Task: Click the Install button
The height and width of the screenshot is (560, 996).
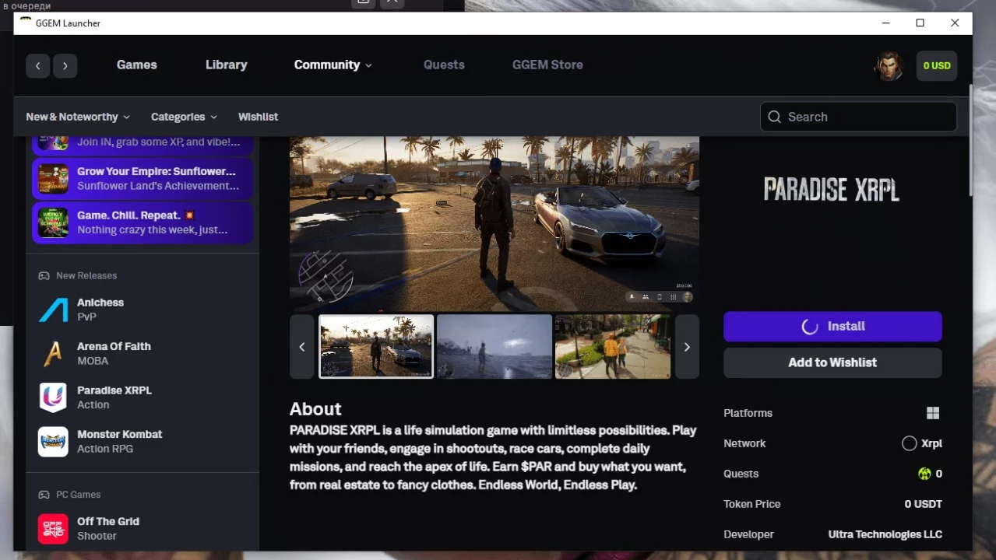Action: (x=832, y=327)
